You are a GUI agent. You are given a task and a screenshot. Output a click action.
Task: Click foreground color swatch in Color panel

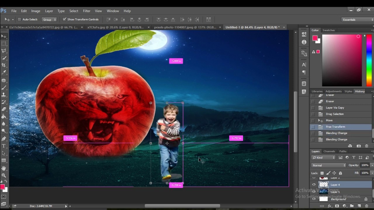point(315,38)
